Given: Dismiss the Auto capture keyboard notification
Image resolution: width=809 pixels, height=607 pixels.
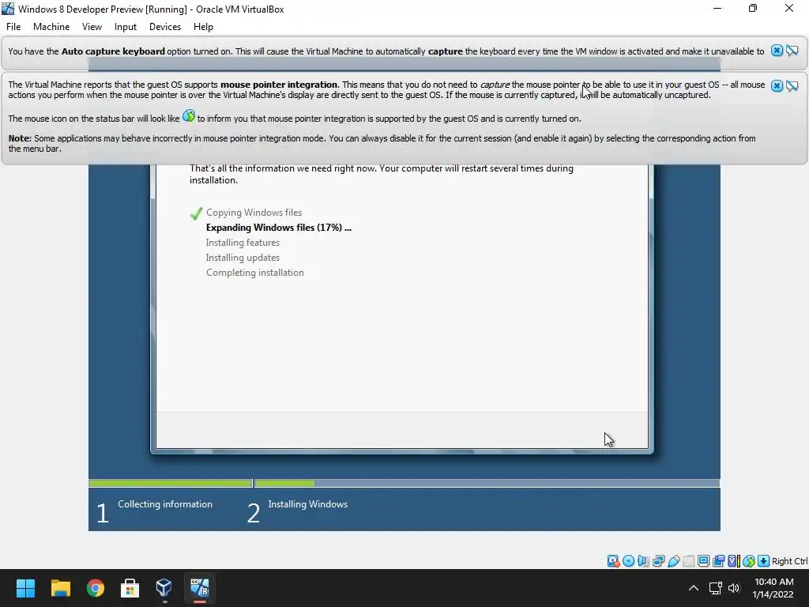Looking at the screenshot, I should (x=777, y=51).
